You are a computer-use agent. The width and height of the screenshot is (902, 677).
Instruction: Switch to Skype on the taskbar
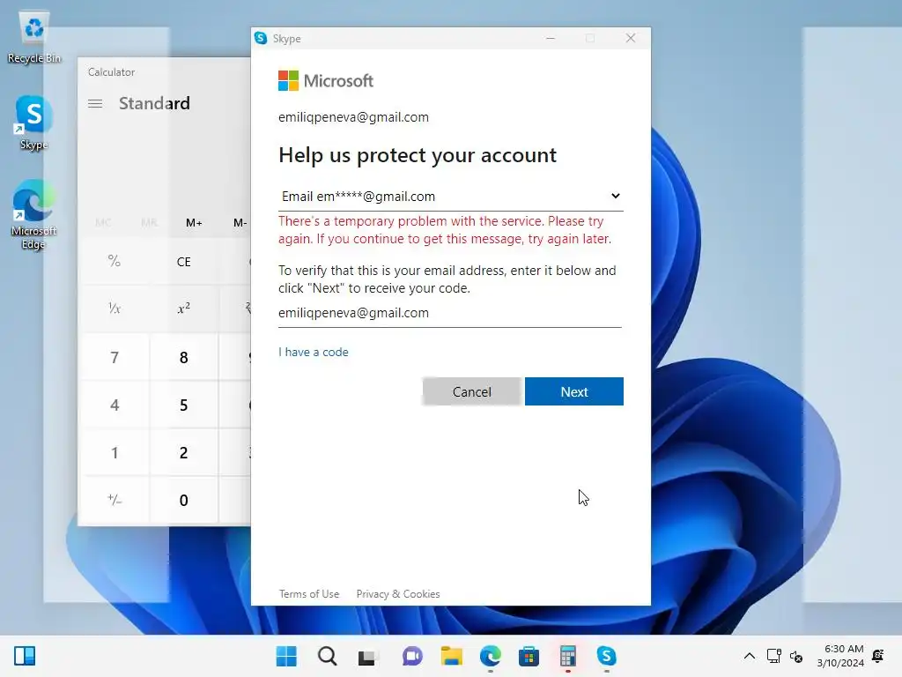(606, 656)
